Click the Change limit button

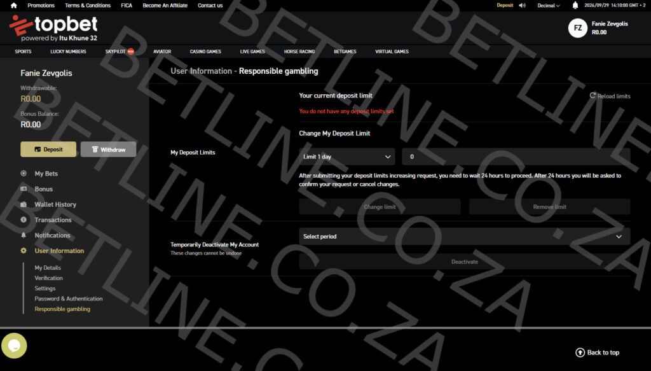click(380, 206)
